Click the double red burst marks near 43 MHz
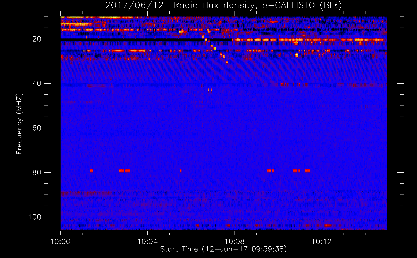Screen dimensions: 417x258 pyautogui.click(x=210, y=90)
